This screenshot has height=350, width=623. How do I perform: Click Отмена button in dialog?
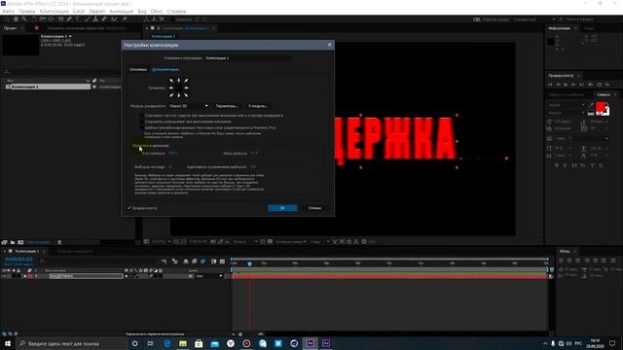pyautogui.click(x=314, y=208)
